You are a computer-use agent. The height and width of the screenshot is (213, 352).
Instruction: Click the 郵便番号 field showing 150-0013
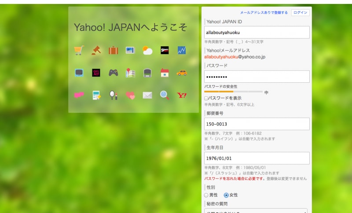click(257, 124)
